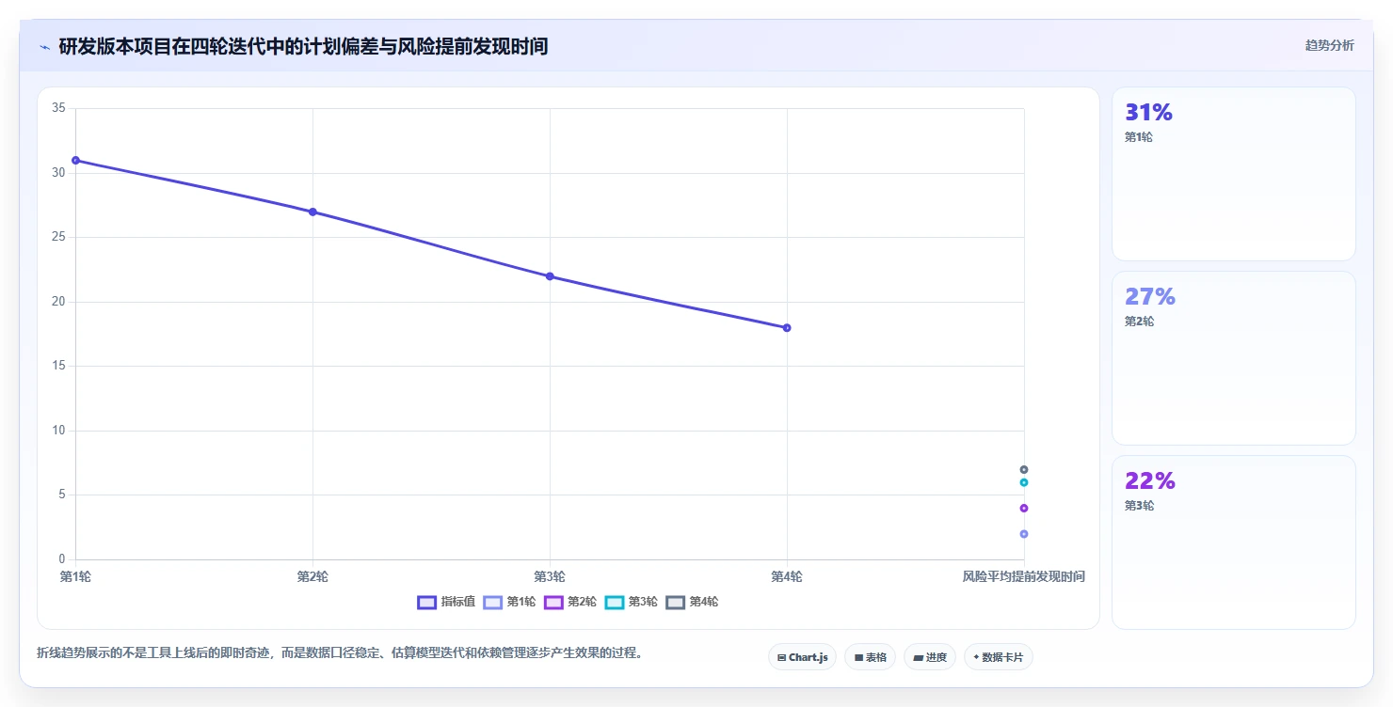Click the cyan point valued 6

pyautogui.click(x=1024, y=482)
